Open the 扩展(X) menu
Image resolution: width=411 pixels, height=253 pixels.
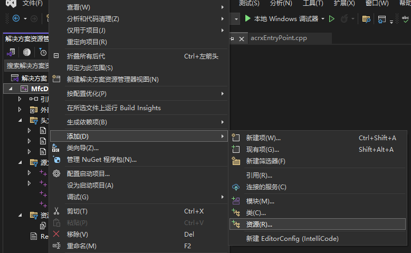pyautogui.click(x=344, y=3)
